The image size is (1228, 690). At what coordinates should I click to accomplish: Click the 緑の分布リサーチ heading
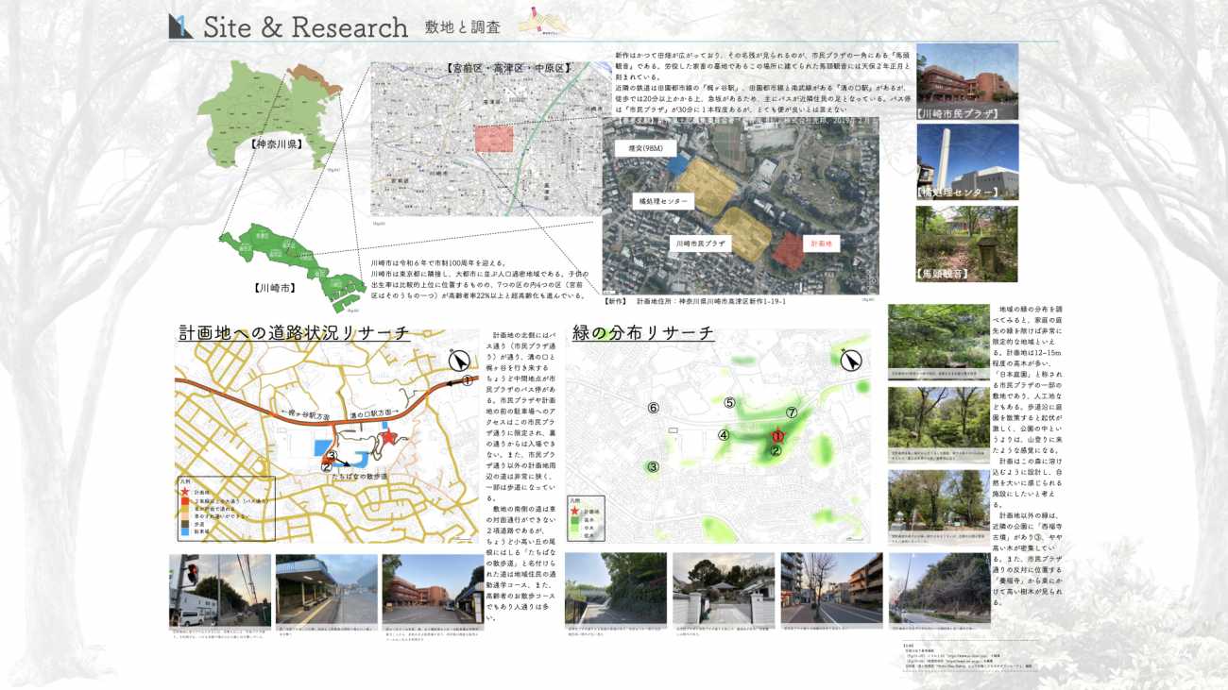[x=643, y=333]
